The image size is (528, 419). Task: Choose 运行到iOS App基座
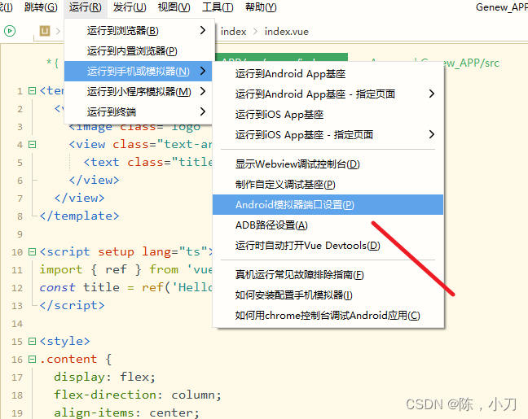pos(328,115)
